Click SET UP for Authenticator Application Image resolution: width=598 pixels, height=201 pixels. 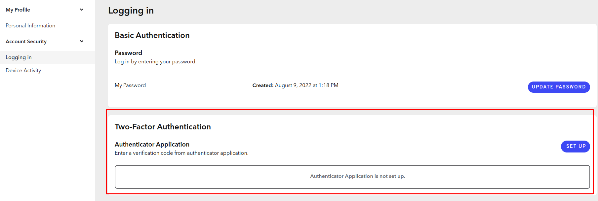[x=575, y=146]
